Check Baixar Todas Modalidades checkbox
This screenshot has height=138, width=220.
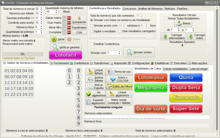point(166,18)
